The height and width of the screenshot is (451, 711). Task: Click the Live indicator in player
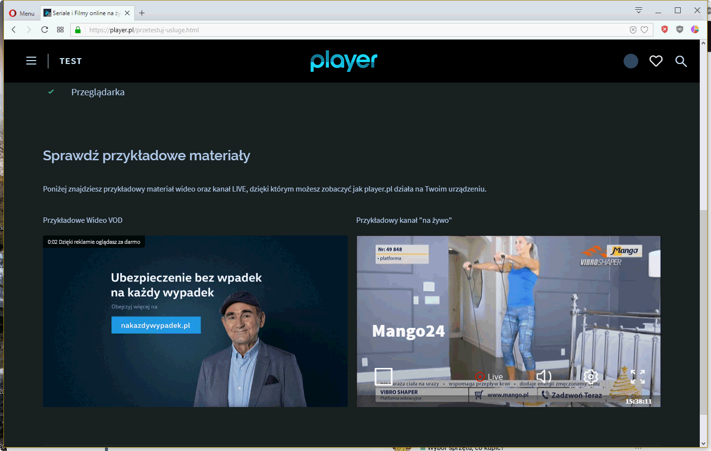[489, 377]
